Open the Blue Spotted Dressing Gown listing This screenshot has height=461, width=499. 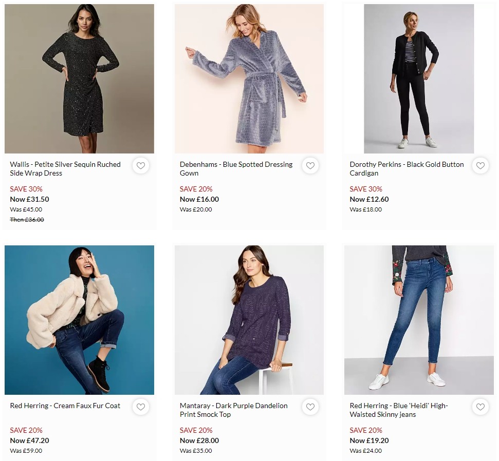(236, 168)
